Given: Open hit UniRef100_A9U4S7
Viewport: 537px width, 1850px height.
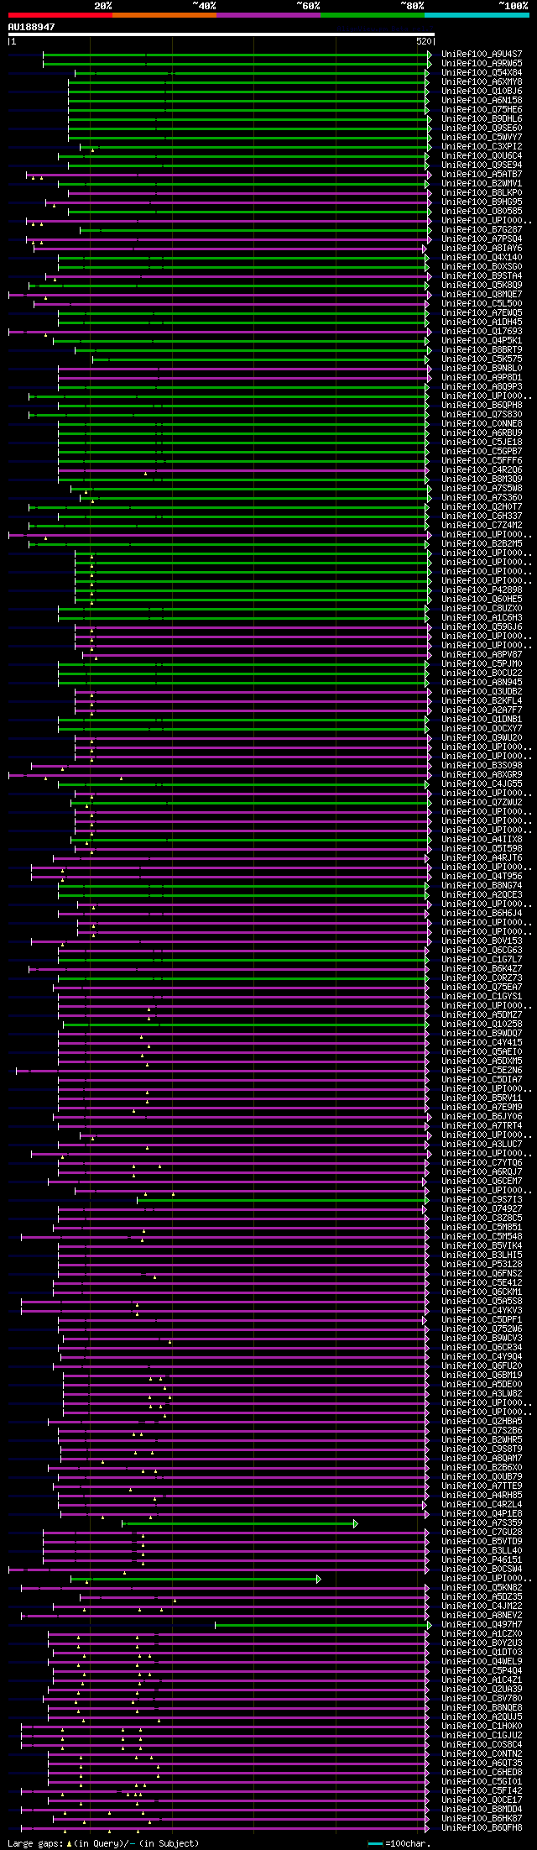Looking at the screenshot, I should pos(482,54).
